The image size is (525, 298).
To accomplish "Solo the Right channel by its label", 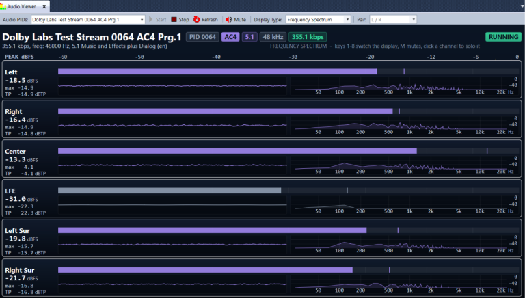I will click(14, 111).
